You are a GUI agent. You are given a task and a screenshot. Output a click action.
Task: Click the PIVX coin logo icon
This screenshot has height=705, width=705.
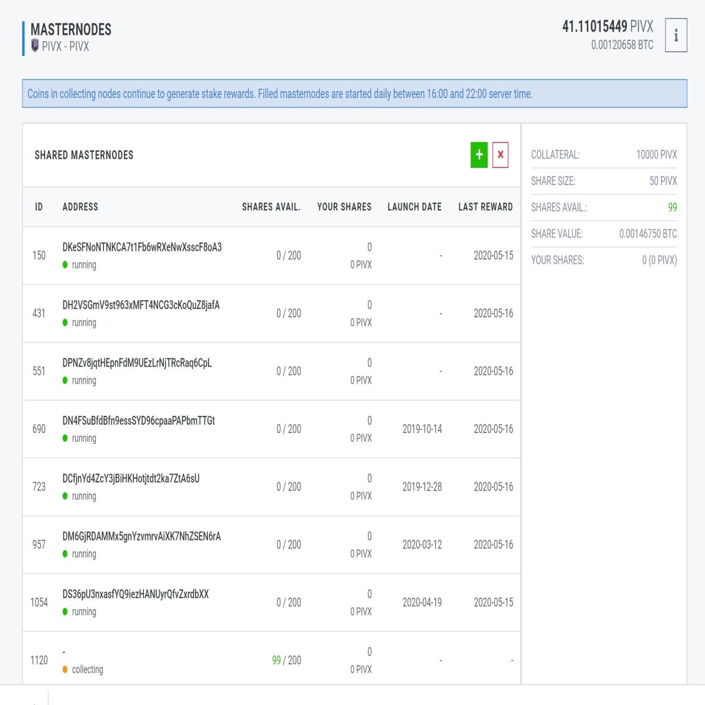coord(35,46)
